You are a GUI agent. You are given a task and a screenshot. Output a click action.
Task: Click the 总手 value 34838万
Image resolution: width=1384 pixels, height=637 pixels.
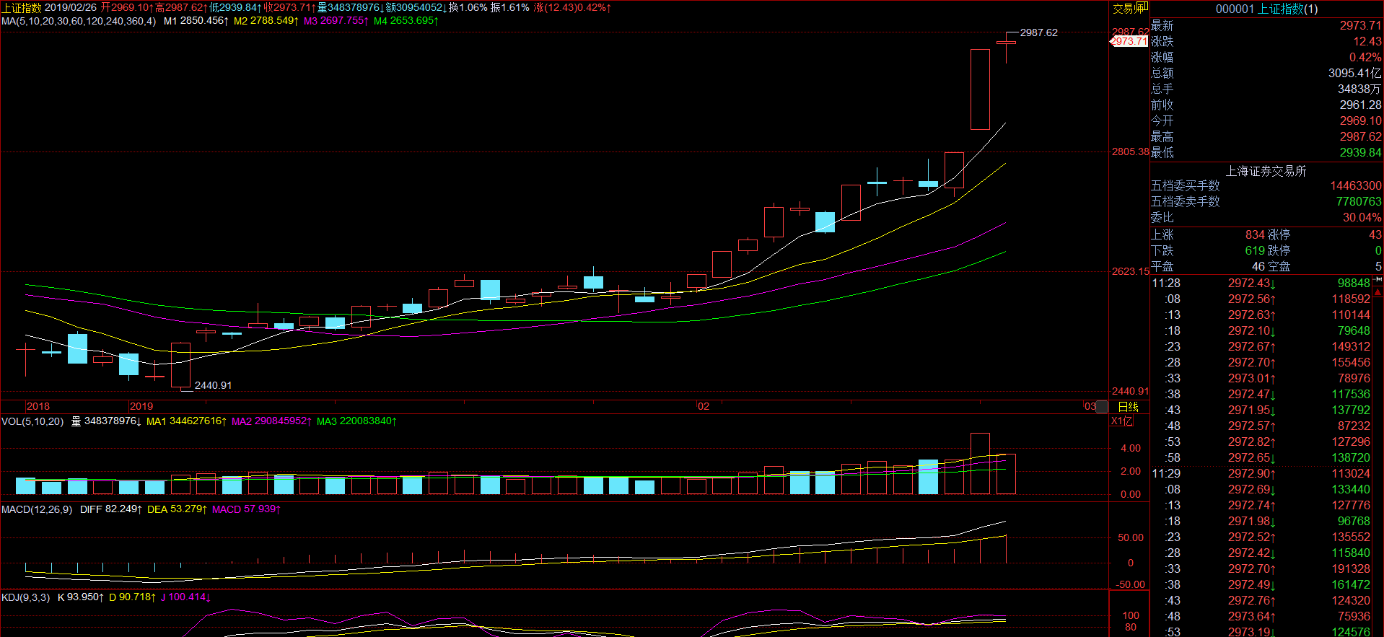click(1360, 89)
